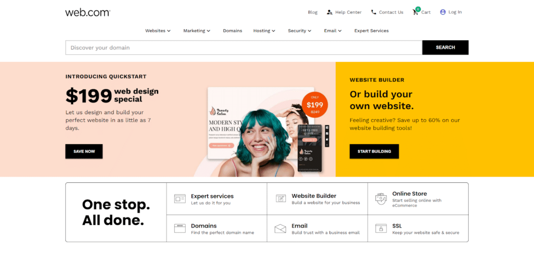Expand the Websites dropdown menu
Image resolution: width=534 pixels, height=253 pixels.
pyautogui.click(x=158, y=31)
